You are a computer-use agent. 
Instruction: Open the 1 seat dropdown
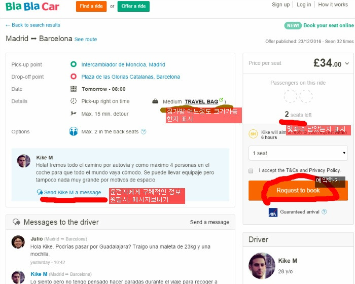298,153
